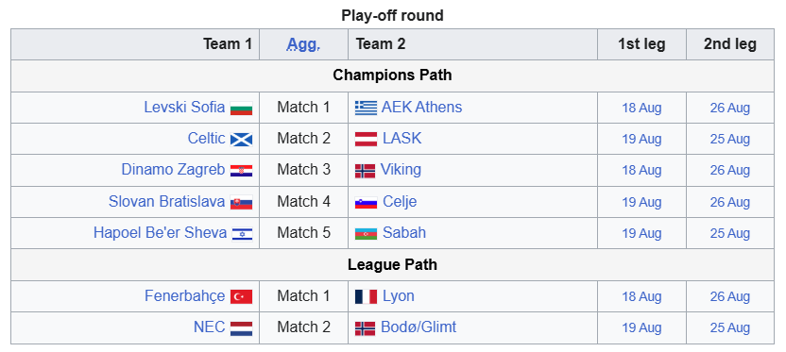
Task: Click the Israeli flag beside Hapoel Be'er Sheva
Action: [x=242, y=234]
